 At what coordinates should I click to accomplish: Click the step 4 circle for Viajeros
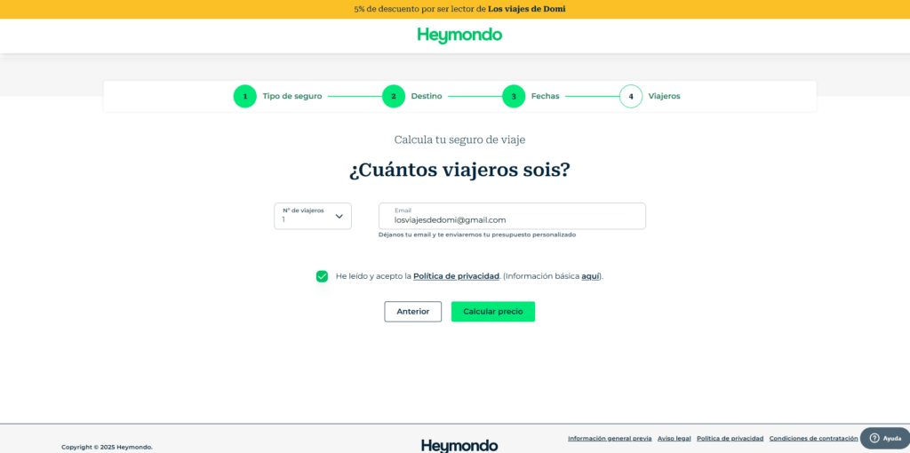(631, 96)
